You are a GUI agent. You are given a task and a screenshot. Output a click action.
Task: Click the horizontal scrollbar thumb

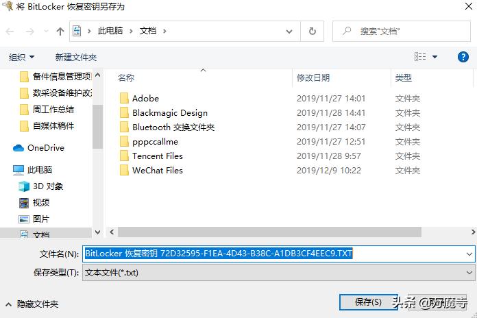(x=269, y=232)
